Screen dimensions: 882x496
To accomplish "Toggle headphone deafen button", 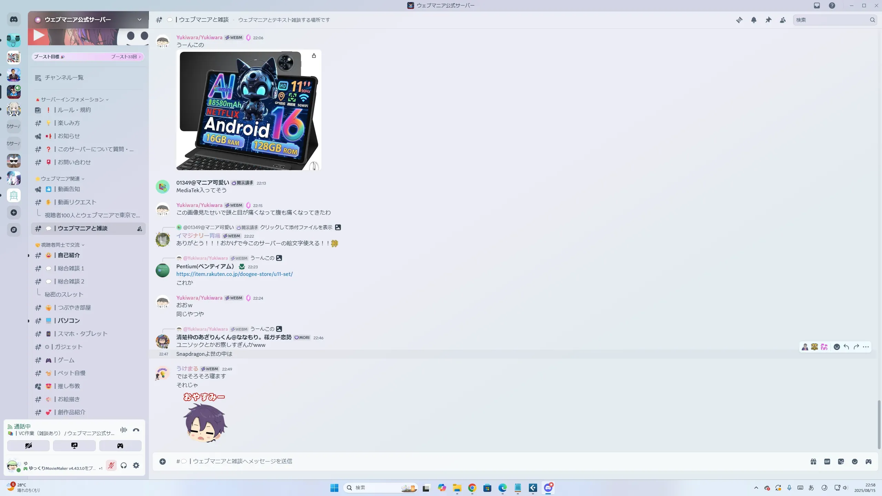I will 124,465.
